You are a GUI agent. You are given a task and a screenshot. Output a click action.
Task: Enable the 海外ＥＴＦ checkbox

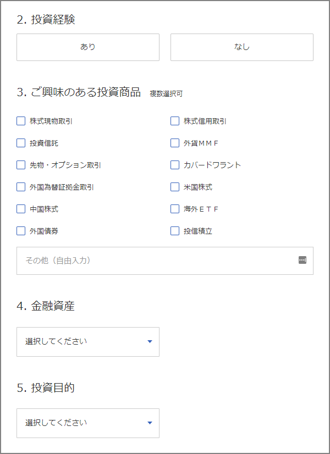175,209
